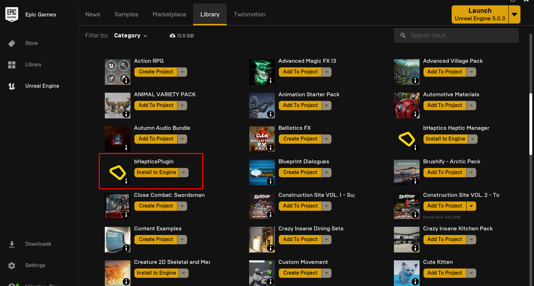Open the Custom Movement thumbnail
The width and height of the screenshot is (534, 286).
262,273
